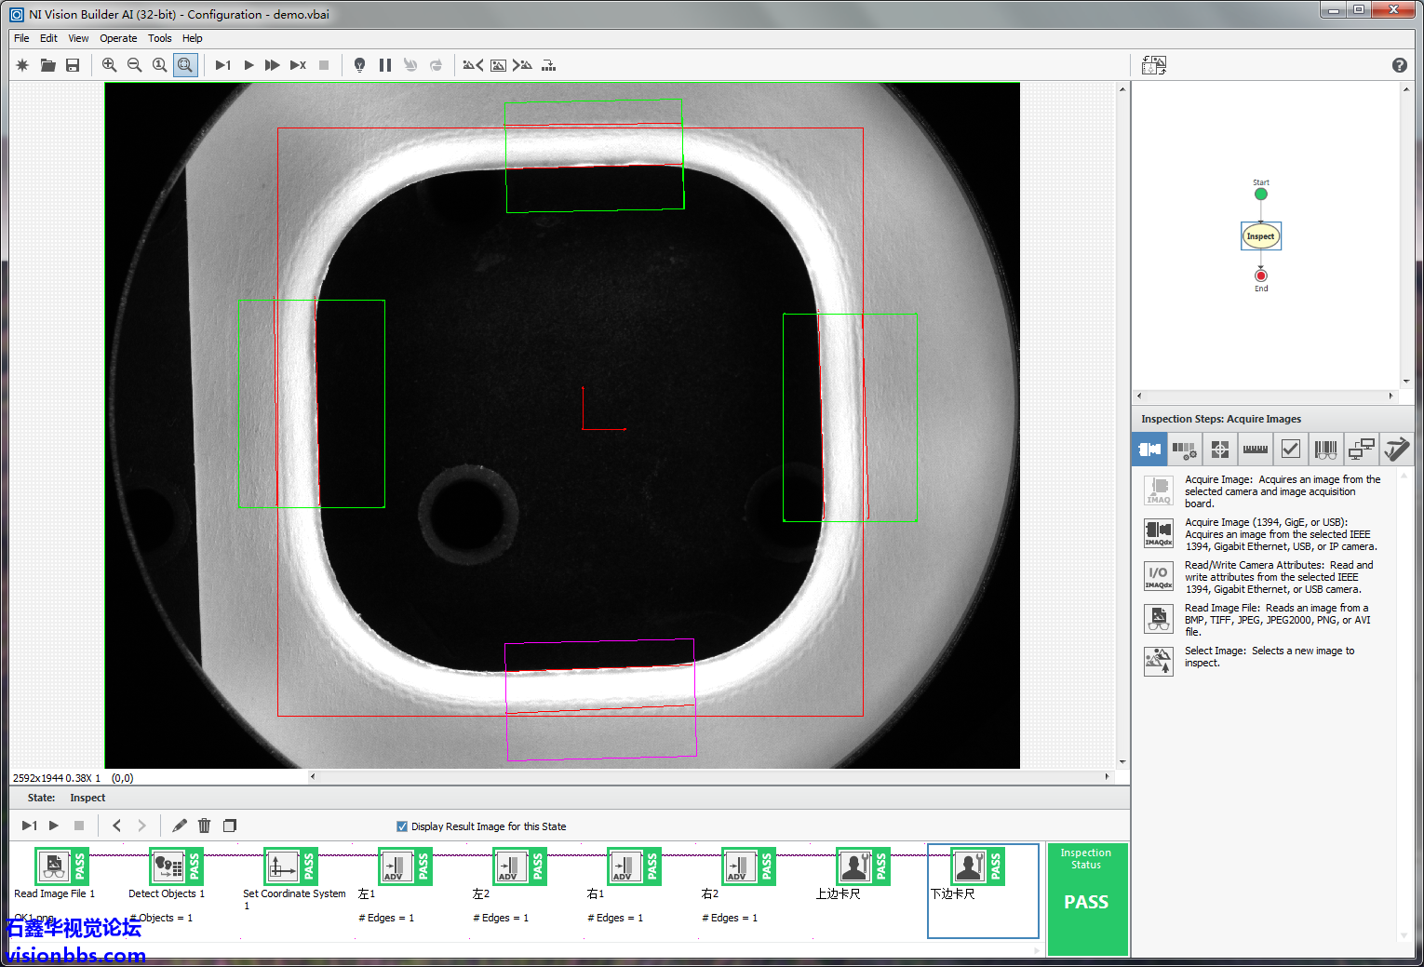Image resolution: width=1424 pixels, height=967 pixels.
Task: Click the Zoom In magnifier icon
Action: coord(109,65)
